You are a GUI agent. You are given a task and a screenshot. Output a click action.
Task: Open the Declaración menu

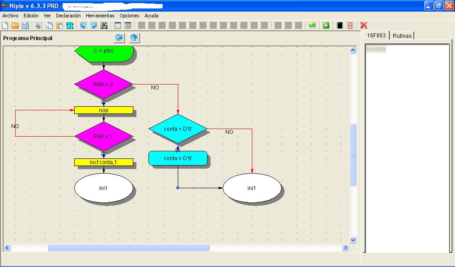click(x=68, y=16)
